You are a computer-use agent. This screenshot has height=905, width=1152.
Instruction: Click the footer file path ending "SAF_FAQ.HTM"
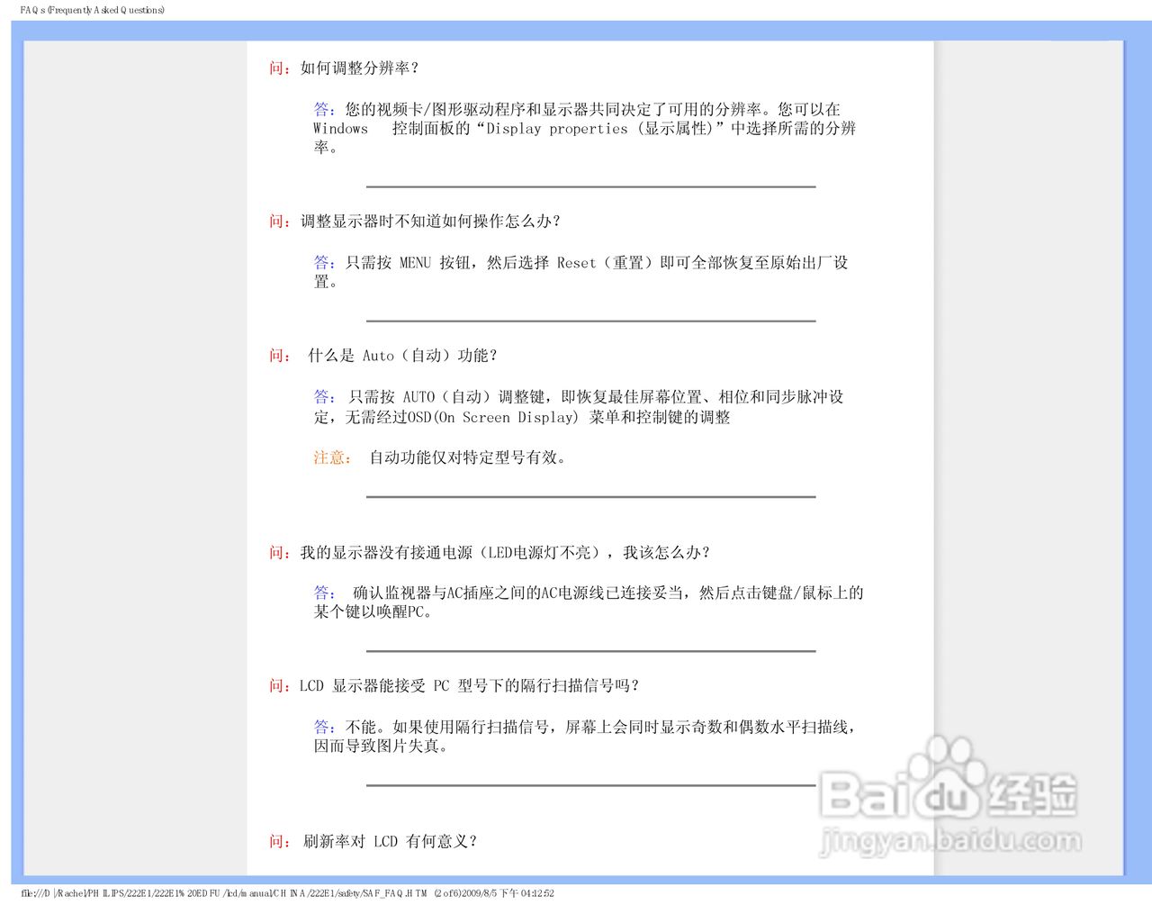224,894
